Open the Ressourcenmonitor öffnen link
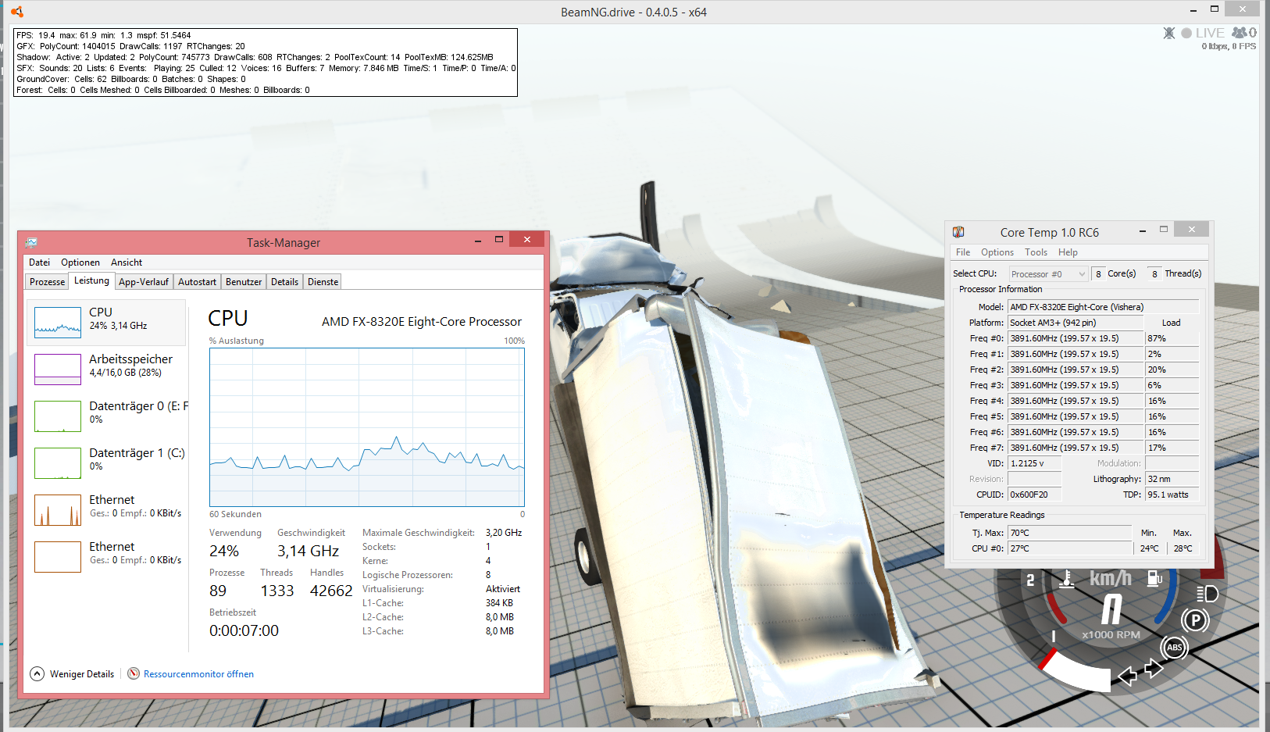The image size is (1270, 732). tap(198, 674)
